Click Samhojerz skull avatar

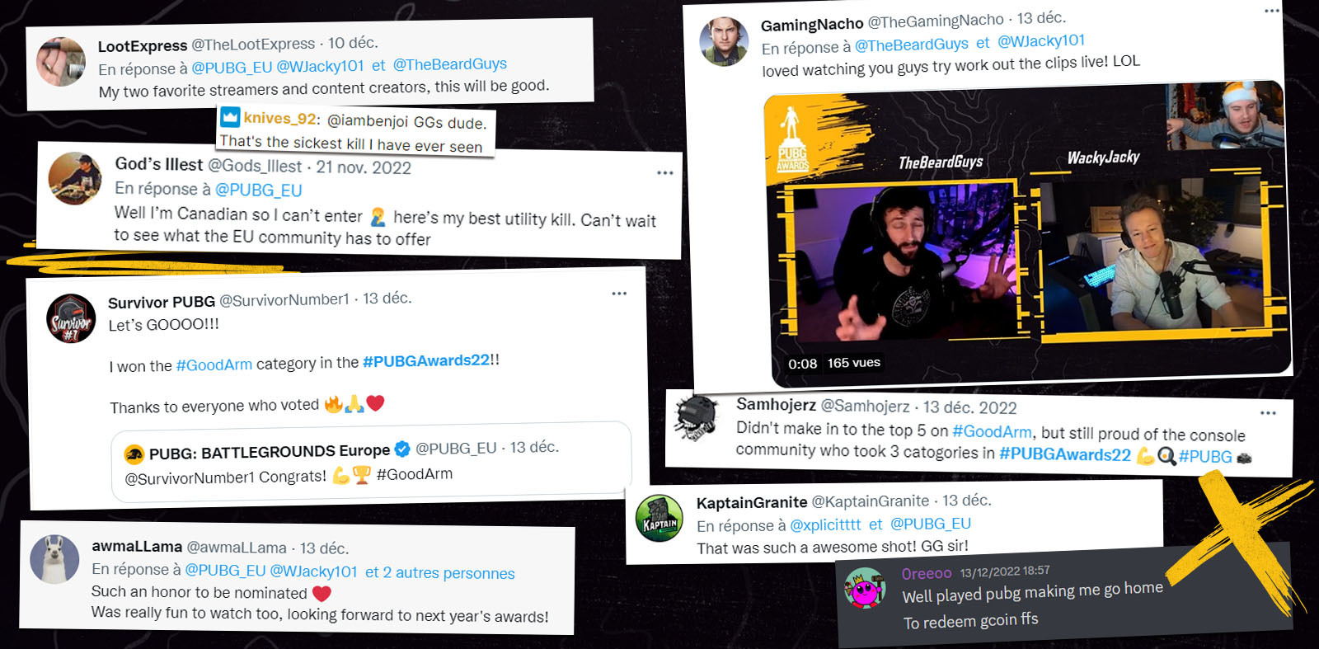pos(697,417)
